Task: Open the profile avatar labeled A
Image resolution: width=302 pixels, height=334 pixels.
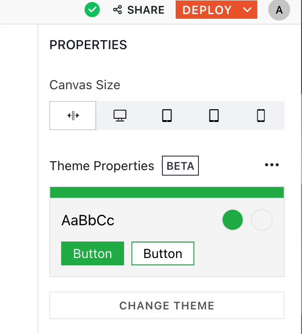Action: 279,10
